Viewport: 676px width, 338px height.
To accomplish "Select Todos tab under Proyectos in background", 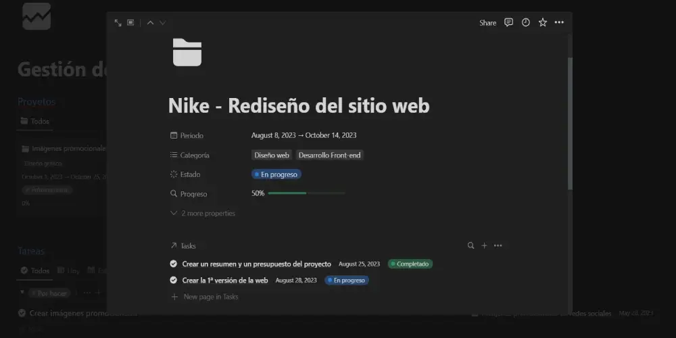I will [x=35, y=121].
